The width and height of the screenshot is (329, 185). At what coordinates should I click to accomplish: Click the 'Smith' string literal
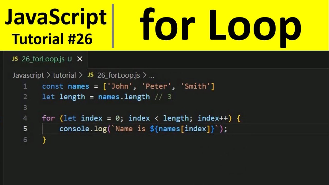tap(195, 86)
